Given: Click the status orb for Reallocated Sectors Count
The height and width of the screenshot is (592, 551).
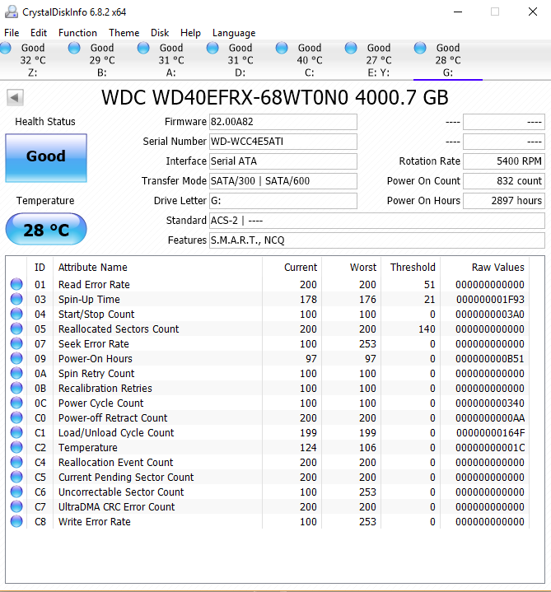Looking at the screenshot, I should 16,329.
